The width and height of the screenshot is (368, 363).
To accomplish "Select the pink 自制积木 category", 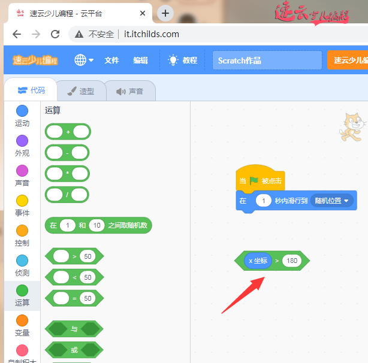I will [22, 353].
